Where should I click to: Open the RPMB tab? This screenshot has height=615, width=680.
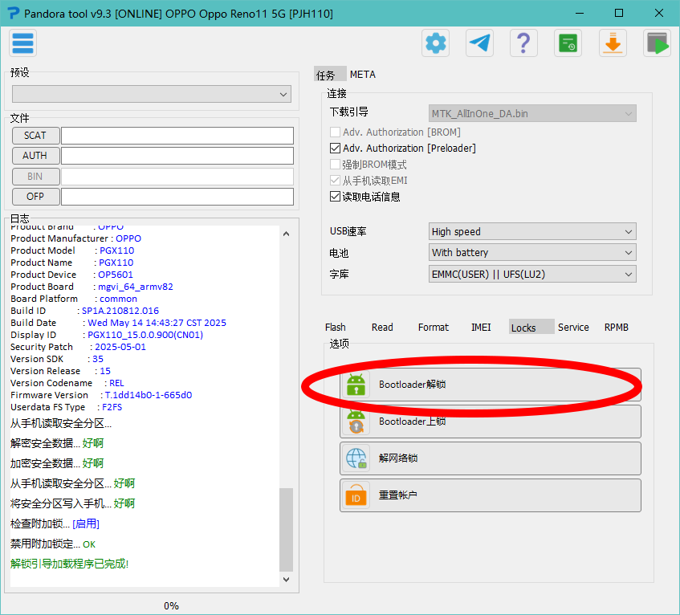[x=617, y=327]
